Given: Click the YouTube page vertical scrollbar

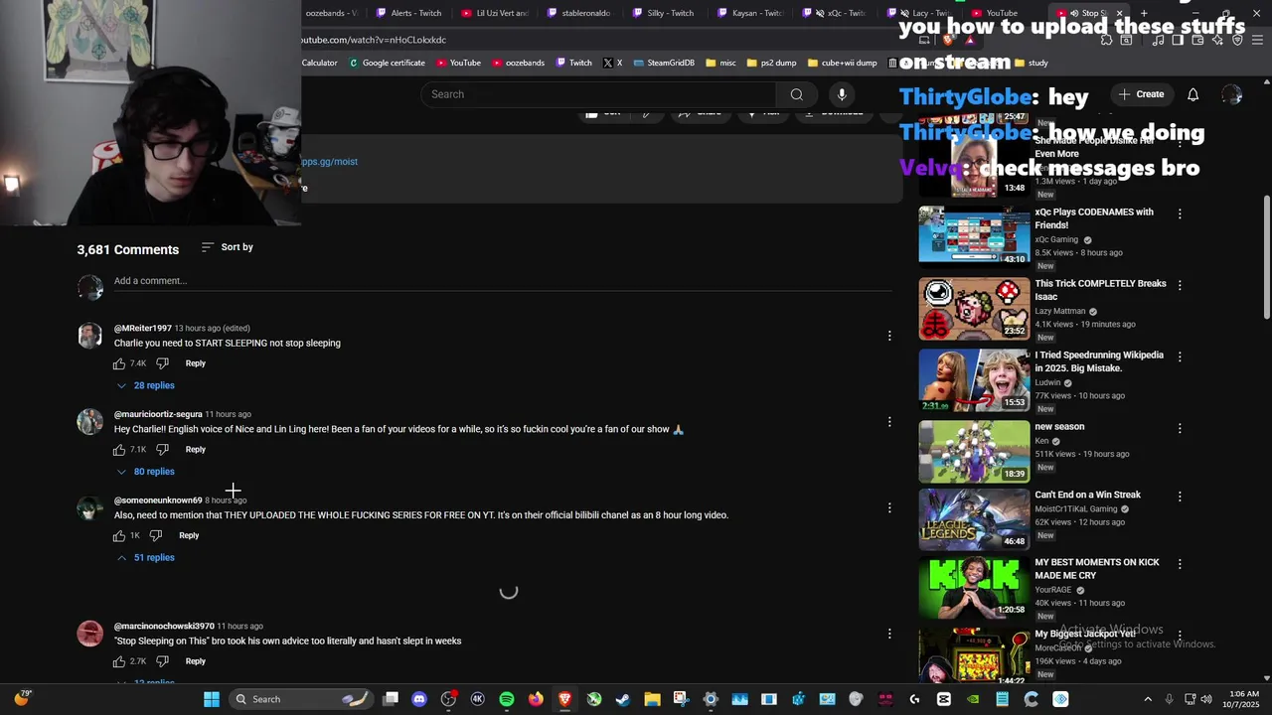Looking at the screenshot, I should pyautogui.click(x=1266, y=258).
